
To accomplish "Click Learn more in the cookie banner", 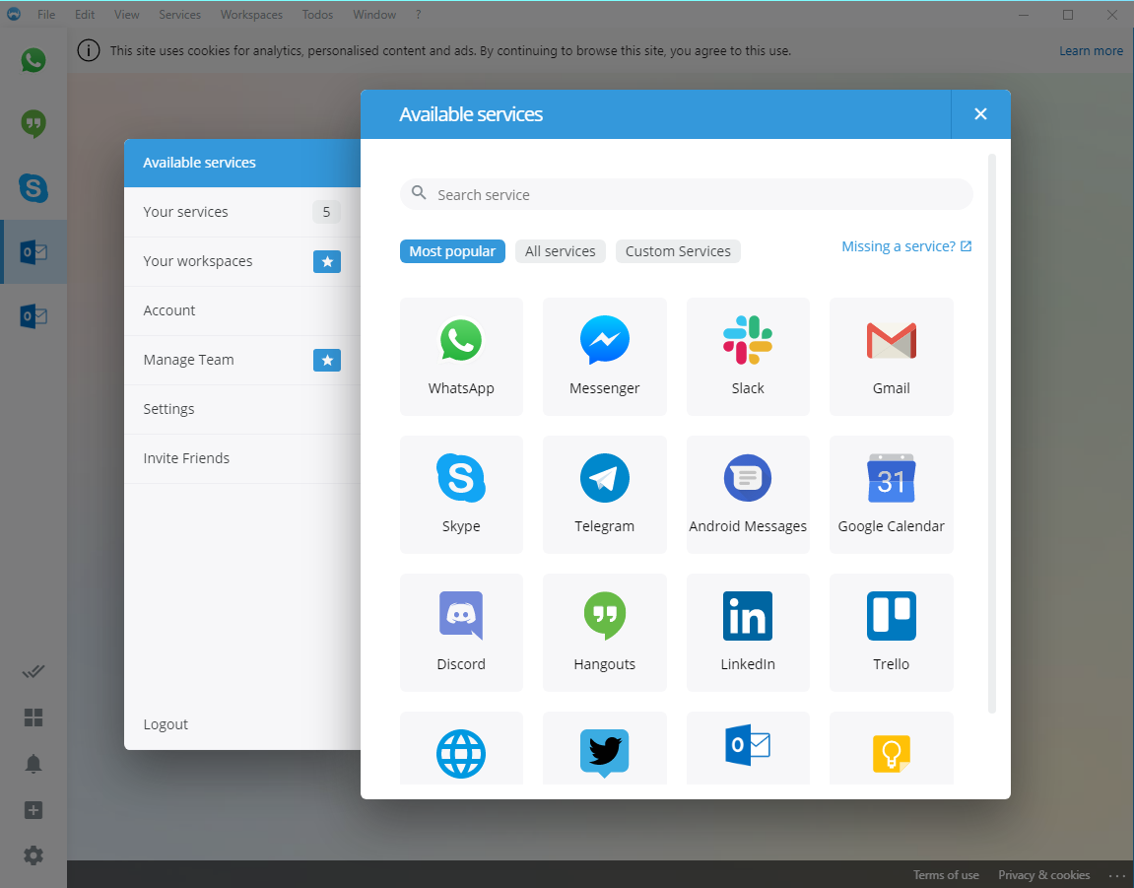I will tap(1091, 50).
